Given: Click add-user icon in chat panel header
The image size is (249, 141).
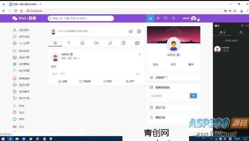Looking at the screenshot, I should tap(242, 26).
